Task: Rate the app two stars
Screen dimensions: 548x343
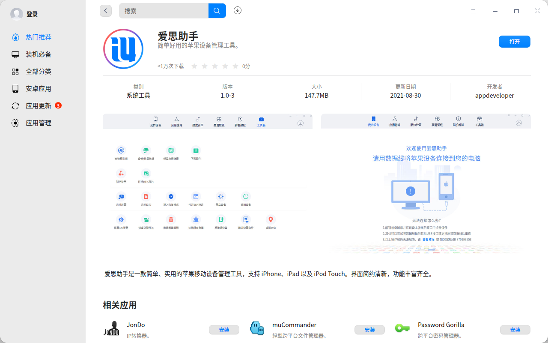Action: click(x=205, y=66)
